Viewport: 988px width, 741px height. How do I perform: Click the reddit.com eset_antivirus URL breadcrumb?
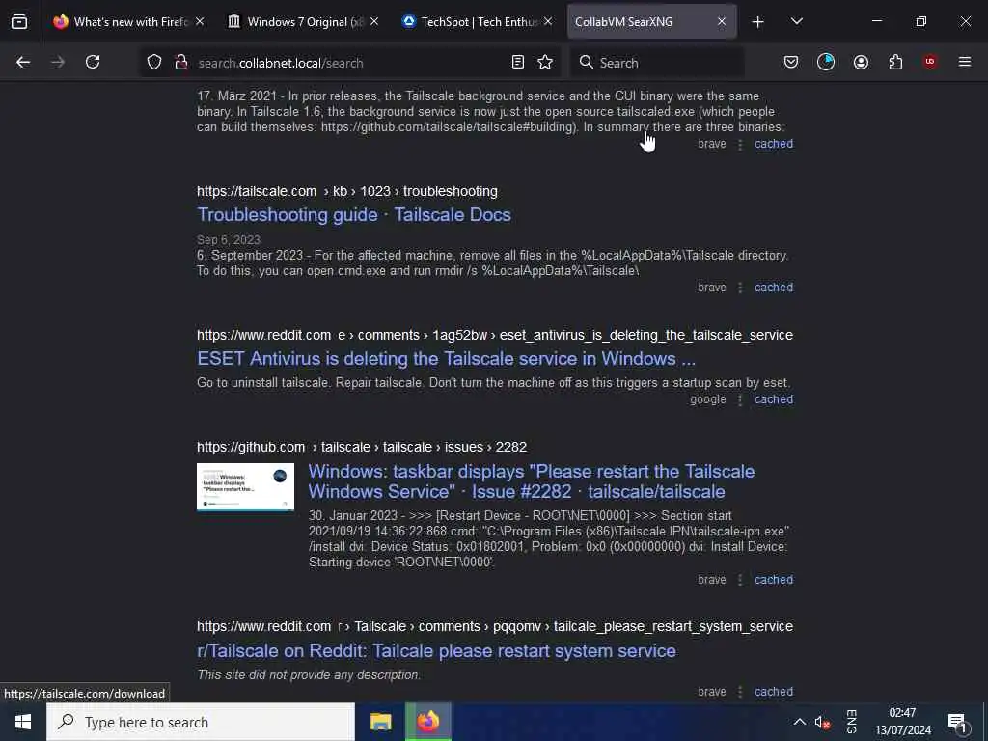click(x=495, y=335)
